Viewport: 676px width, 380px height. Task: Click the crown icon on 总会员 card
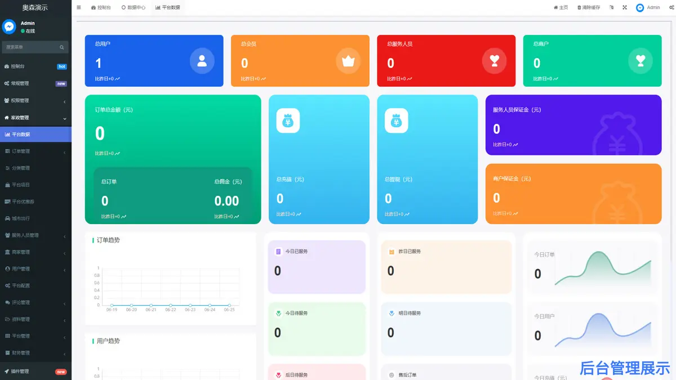click(348, 61)
